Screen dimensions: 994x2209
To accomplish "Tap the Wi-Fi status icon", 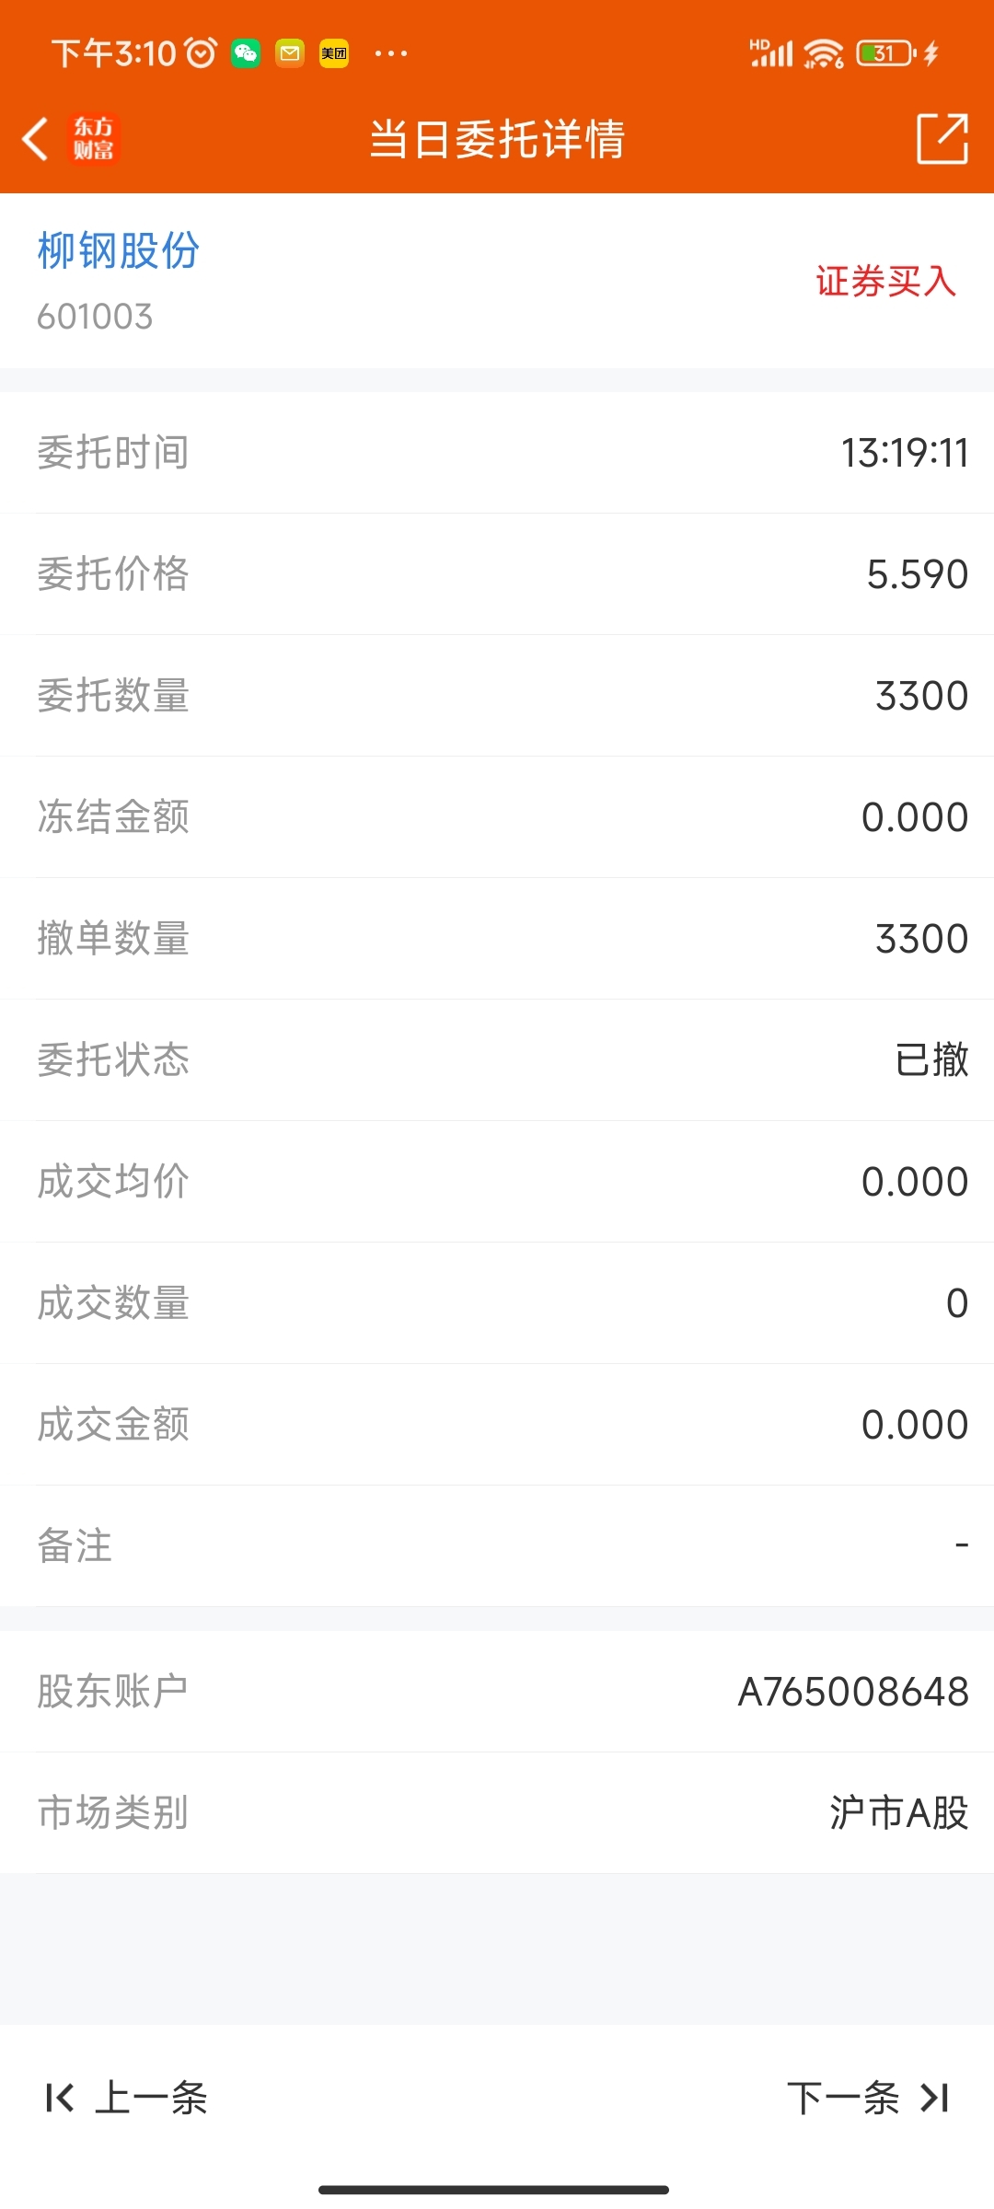I will pyautogui.click(x=824, y=53).
